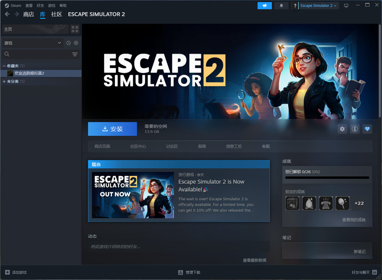Viewport: 382px width, 280px height.
Task: Go to the 商店 tab
Action: 29,14
